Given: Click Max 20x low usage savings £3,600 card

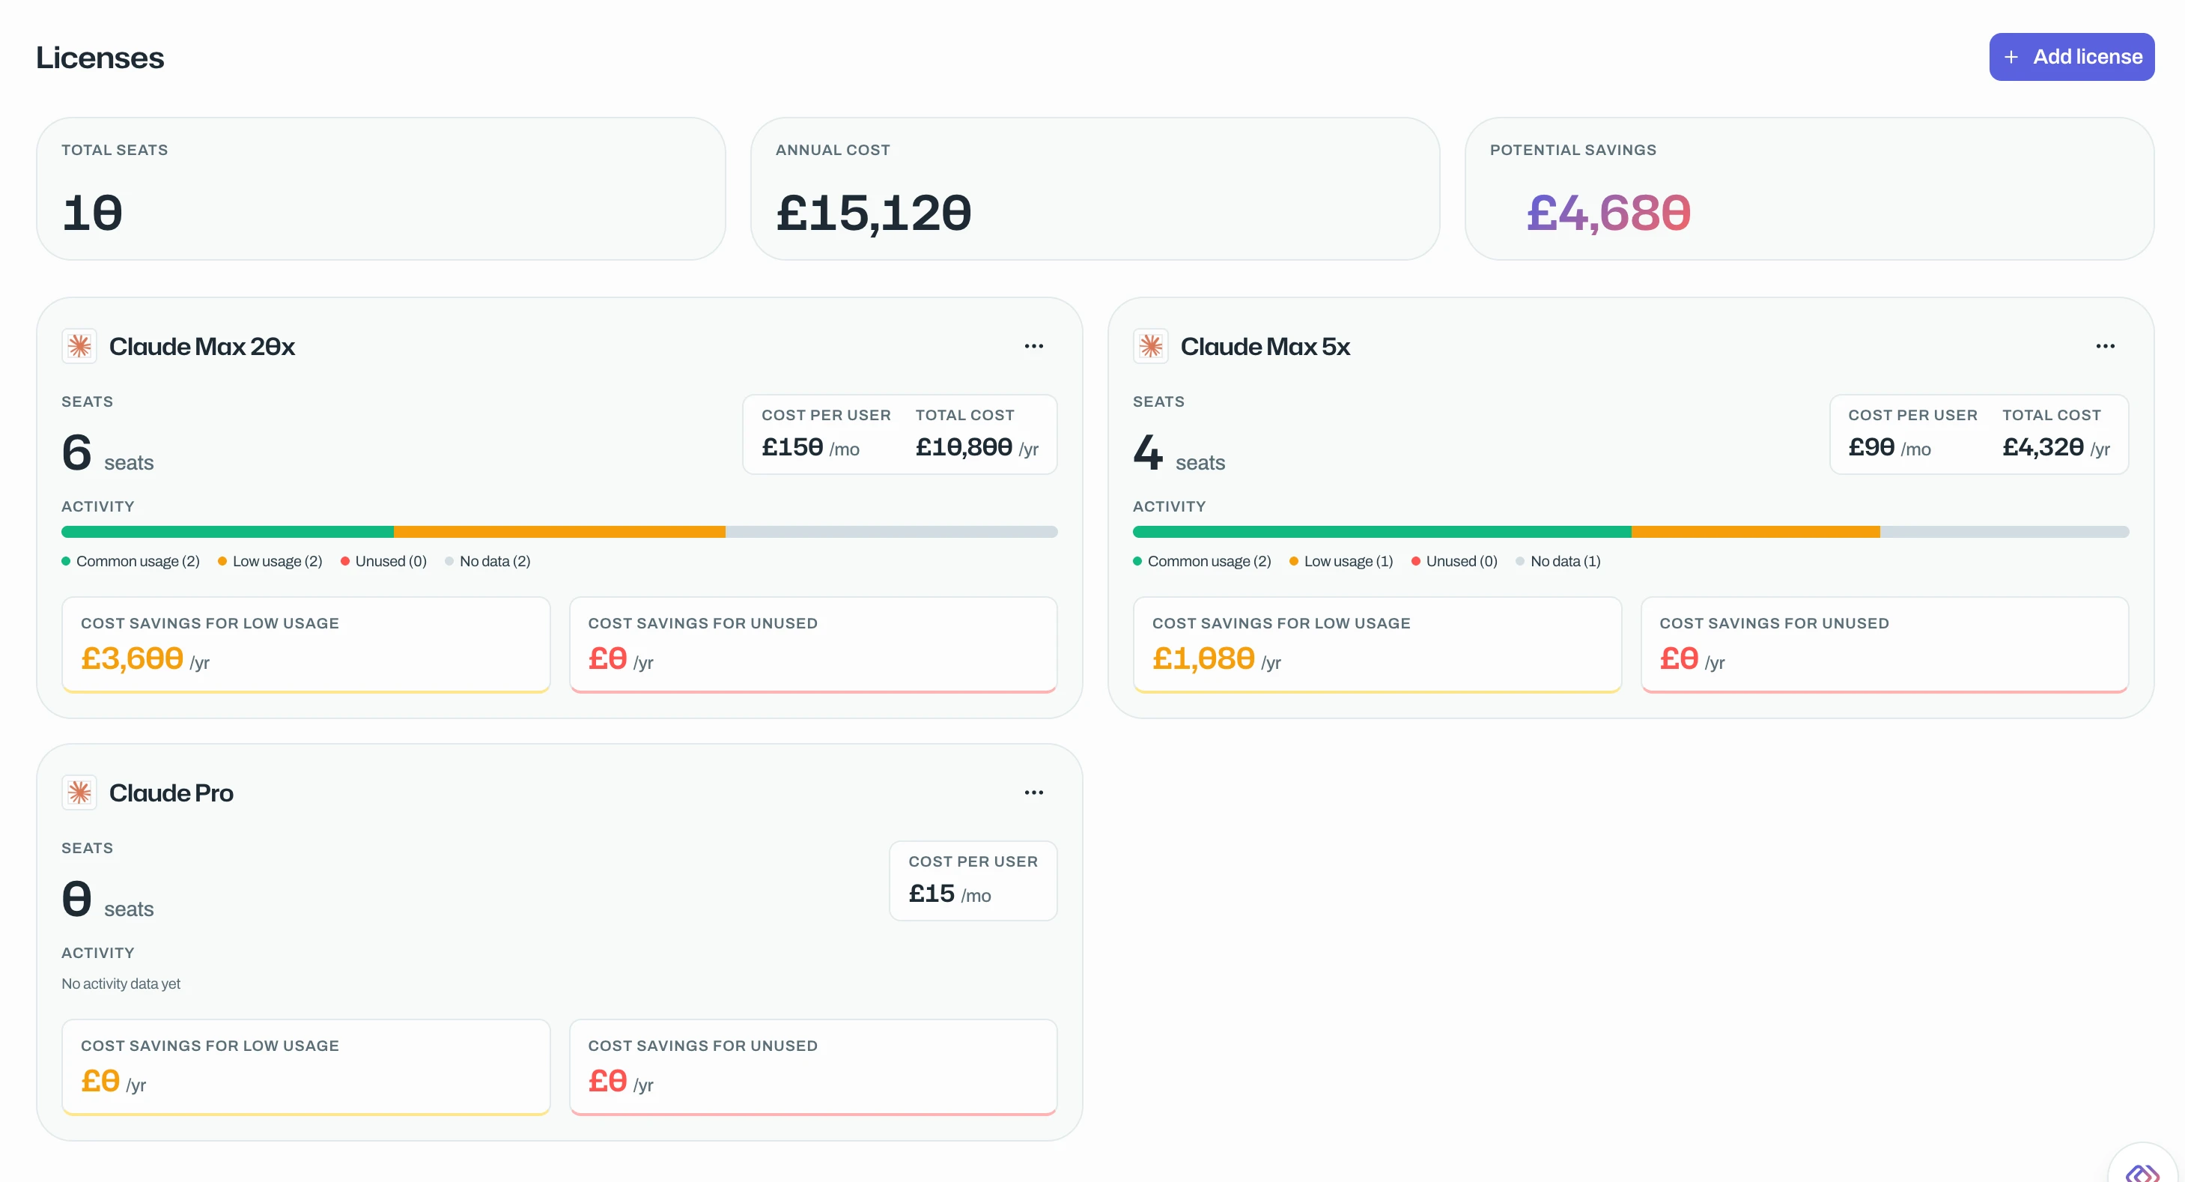Looking at the screenshot, I should [306, 645].
